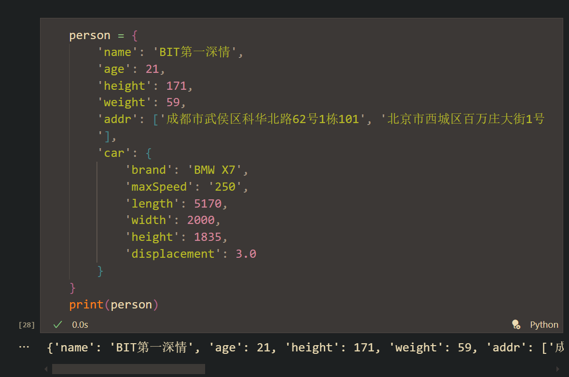The image size is (569, 377).
Task: Click the cell execution count [28]
Action: 26,324
